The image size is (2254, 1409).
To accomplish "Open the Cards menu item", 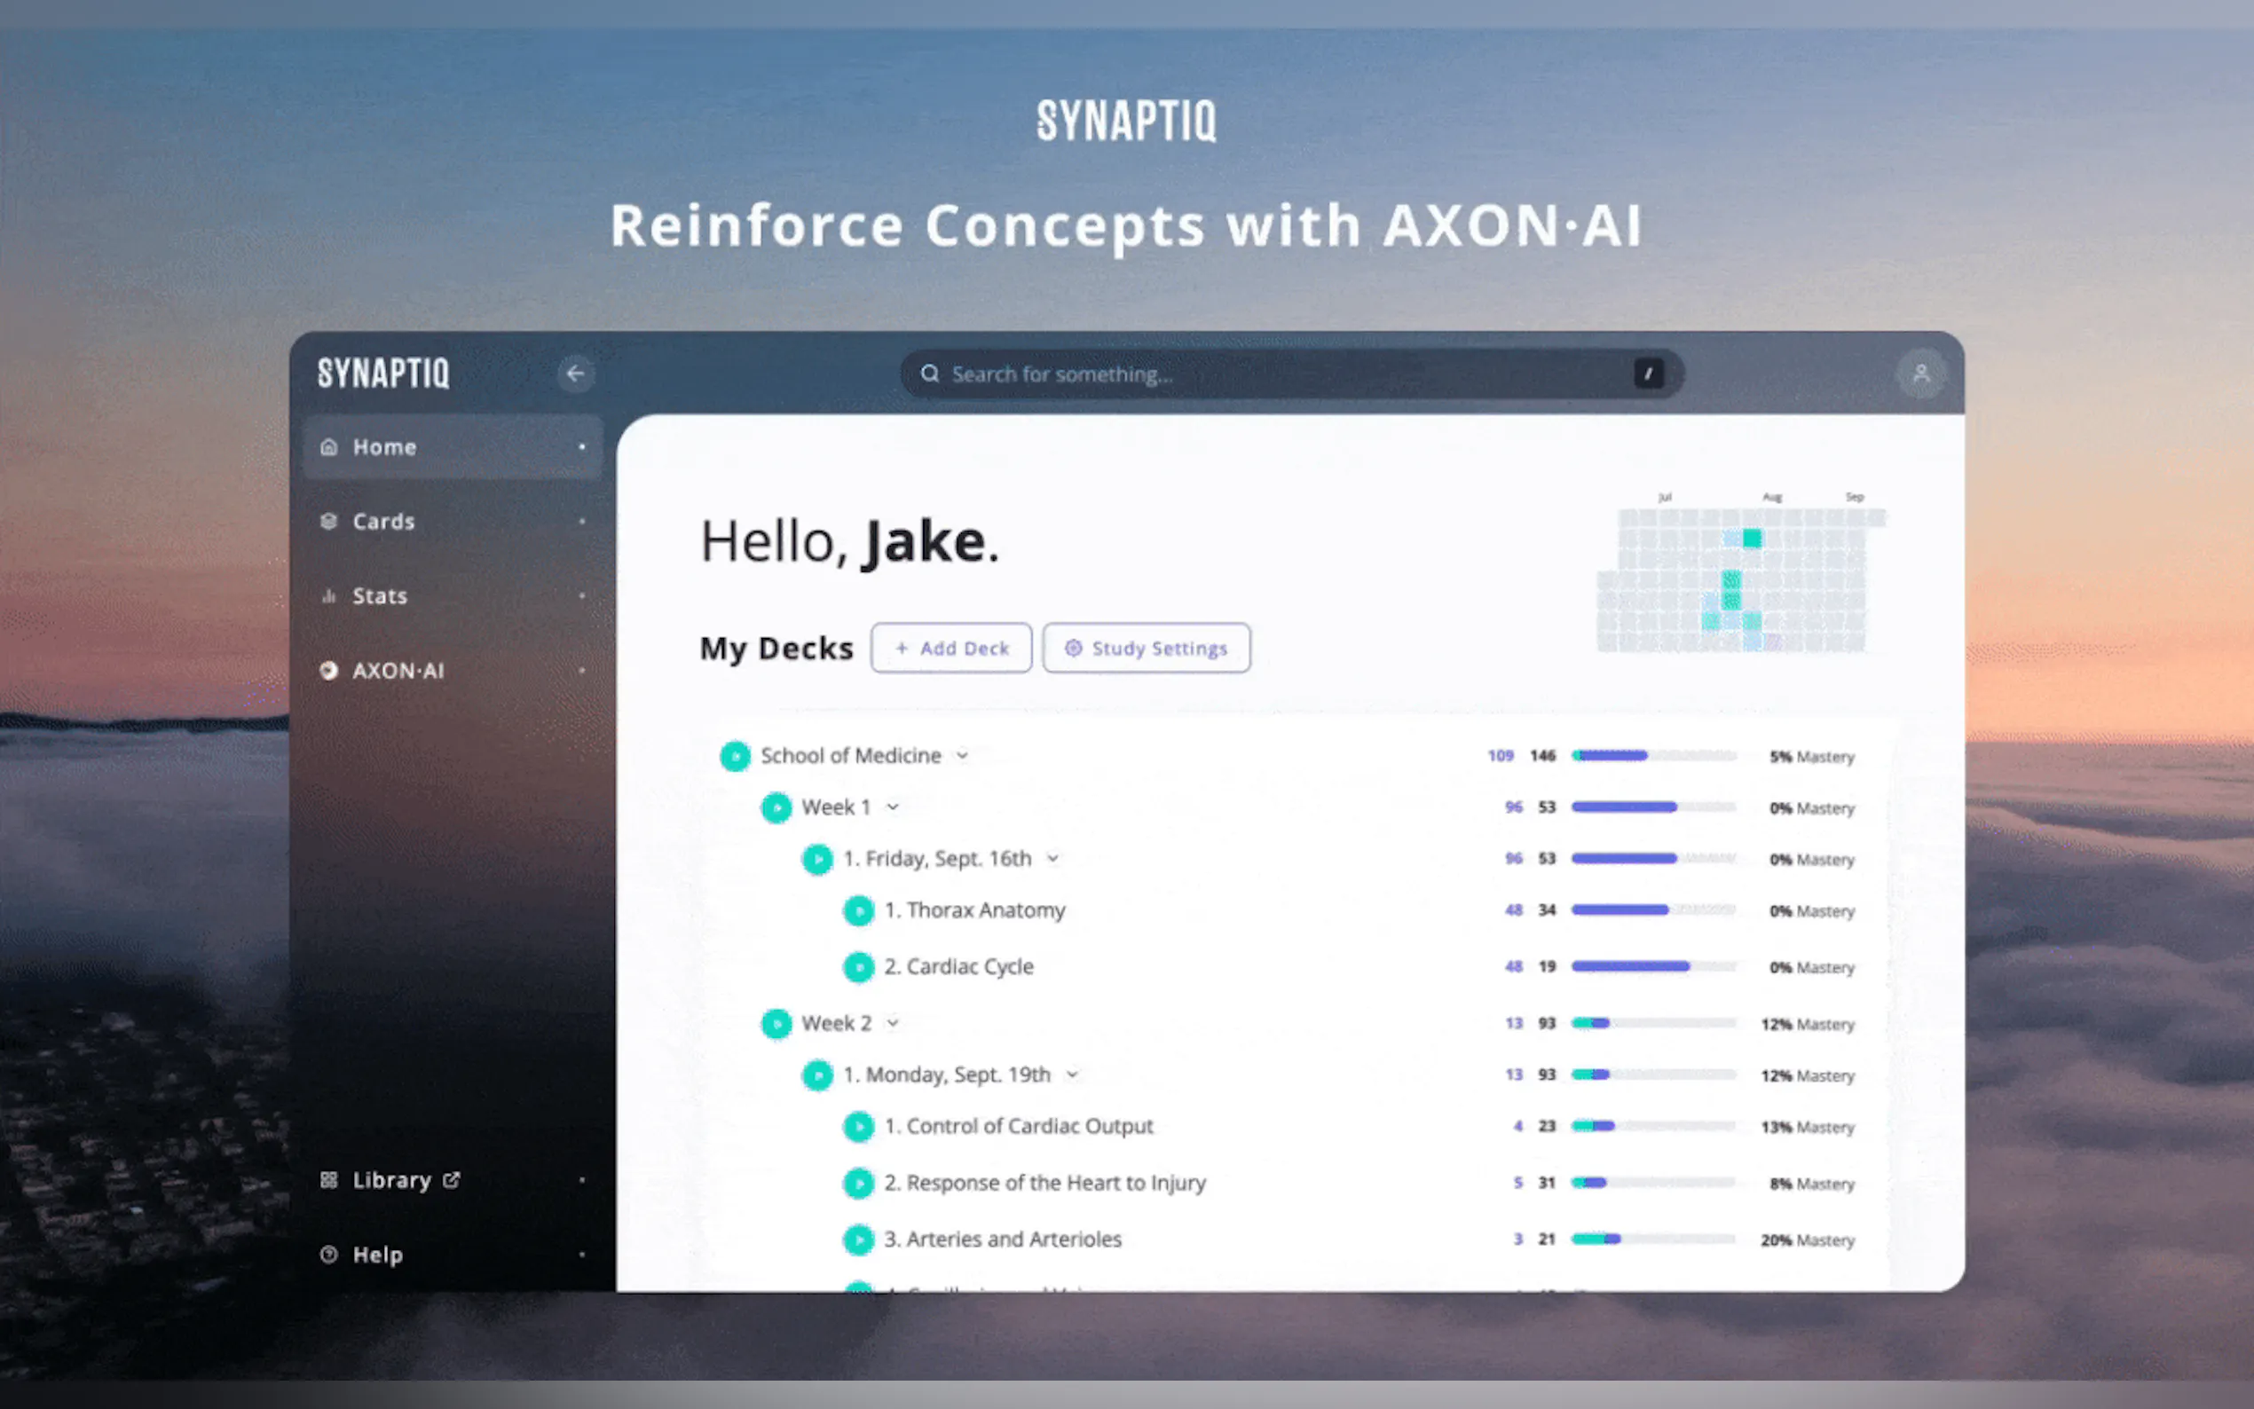I will pyautogui.click(x=384, y=522).
